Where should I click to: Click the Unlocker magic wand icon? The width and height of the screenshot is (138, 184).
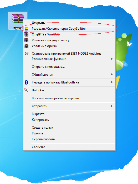coord(26,90)
